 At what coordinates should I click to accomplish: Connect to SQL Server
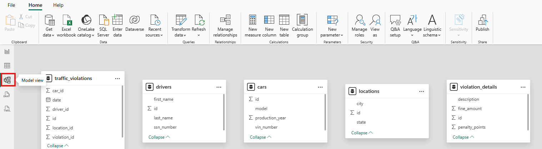(x=103, y=26)
